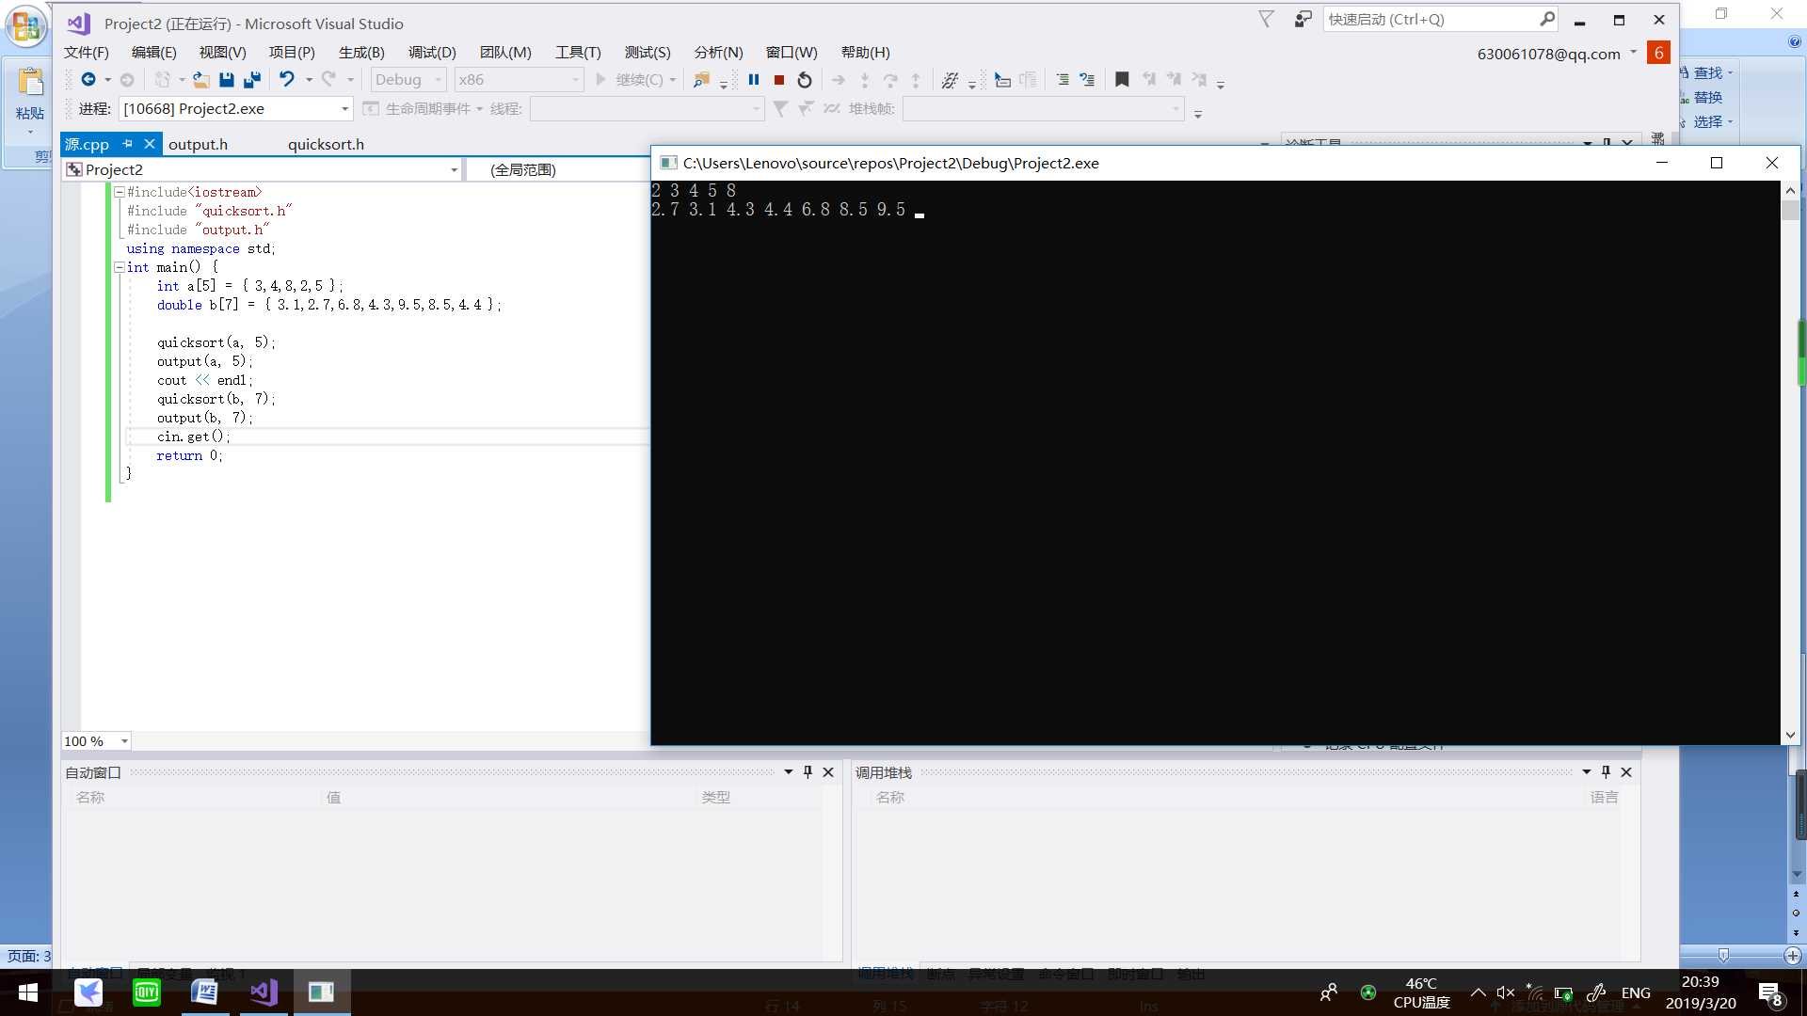Screen dimensions: 1807x1016
Task: Click the iQIYI green taskbar icon
Action: click(x=146, y=992)
